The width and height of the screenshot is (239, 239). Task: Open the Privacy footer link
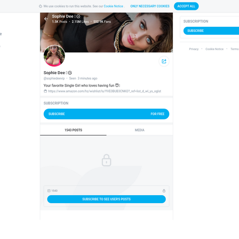click(x=194, y=49)
